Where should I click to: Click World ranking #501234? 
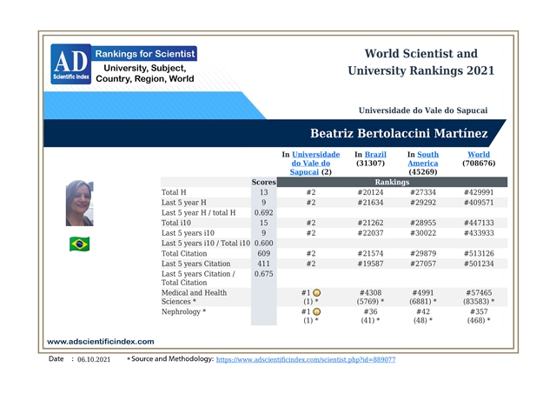click(479, 264)
